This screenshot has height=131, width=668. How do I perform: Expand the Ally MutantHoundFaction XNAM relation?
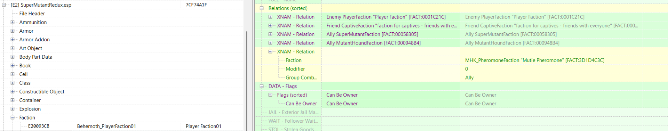coord(270,43)
